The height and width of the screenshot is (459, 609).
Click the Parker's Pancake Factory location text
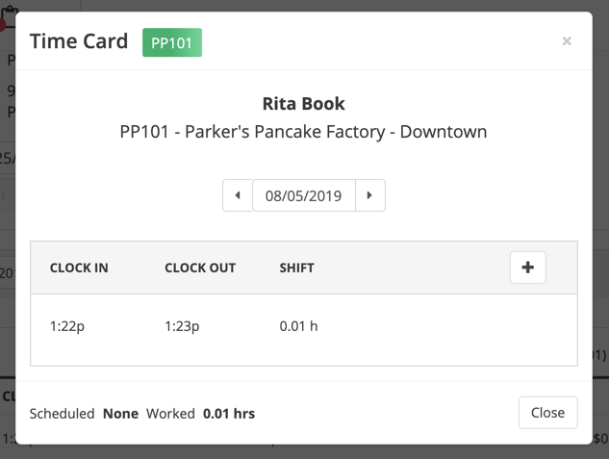304,132
